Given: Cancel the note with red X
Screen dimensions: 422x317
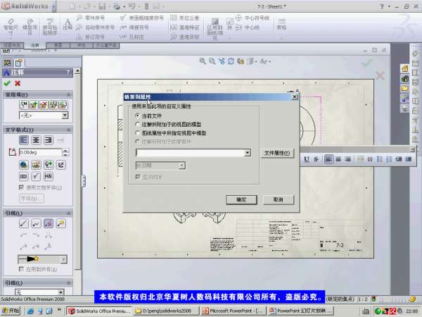Looking at the screenshot, I should (18, 83).
